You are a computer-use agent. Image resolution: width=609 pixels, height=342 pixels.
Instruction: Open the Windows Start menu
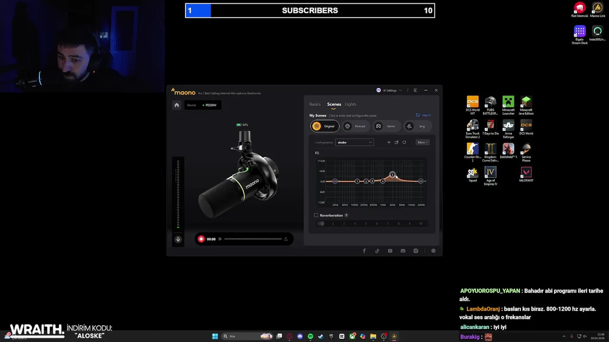click(215, 336)
